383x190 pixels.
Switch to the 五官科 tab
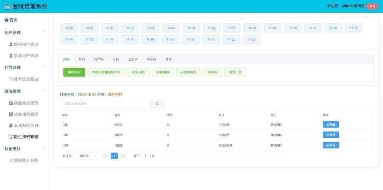point(133,59)
